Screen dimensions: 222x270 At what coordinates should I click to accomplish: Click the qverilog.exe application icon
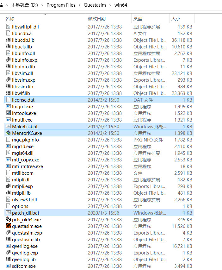[8, 246]
